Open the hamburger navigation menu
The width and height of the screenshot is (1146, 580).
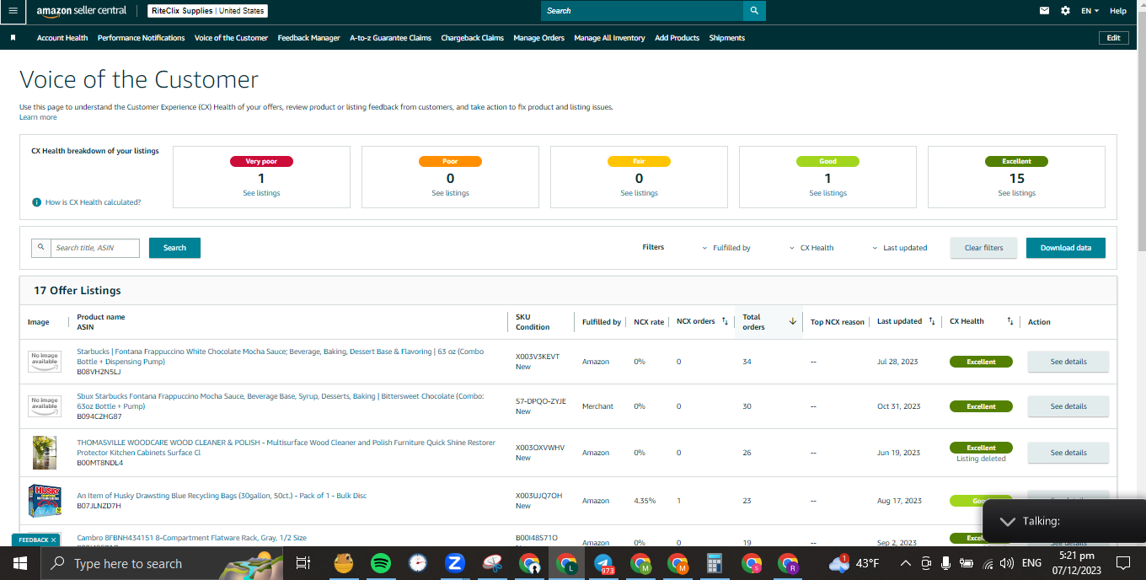click(13, 11)
